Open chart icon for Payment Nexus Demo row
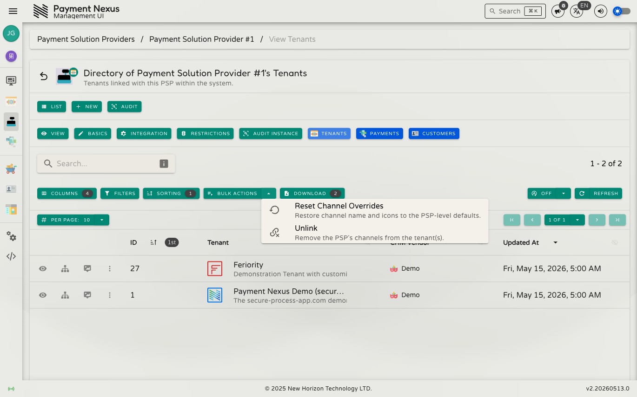 point(87,295)
